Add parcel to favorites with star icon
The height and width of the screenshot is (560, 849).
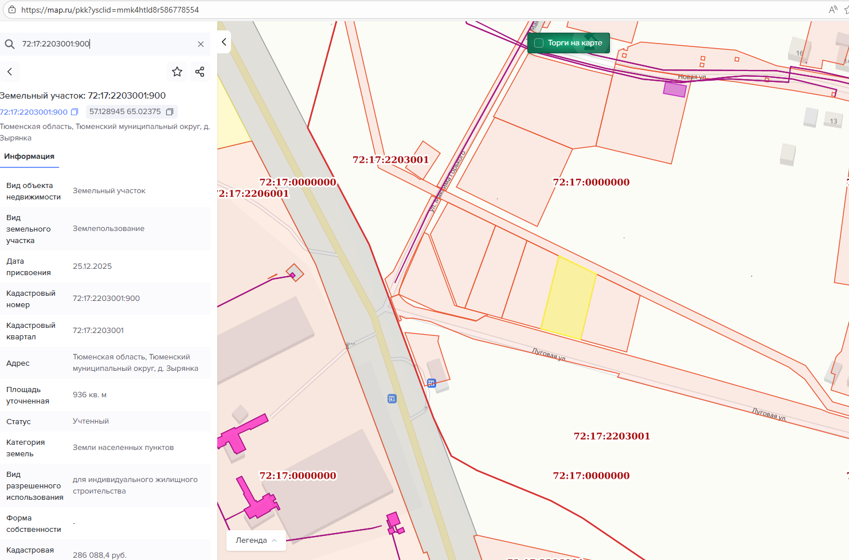[177, 72]
